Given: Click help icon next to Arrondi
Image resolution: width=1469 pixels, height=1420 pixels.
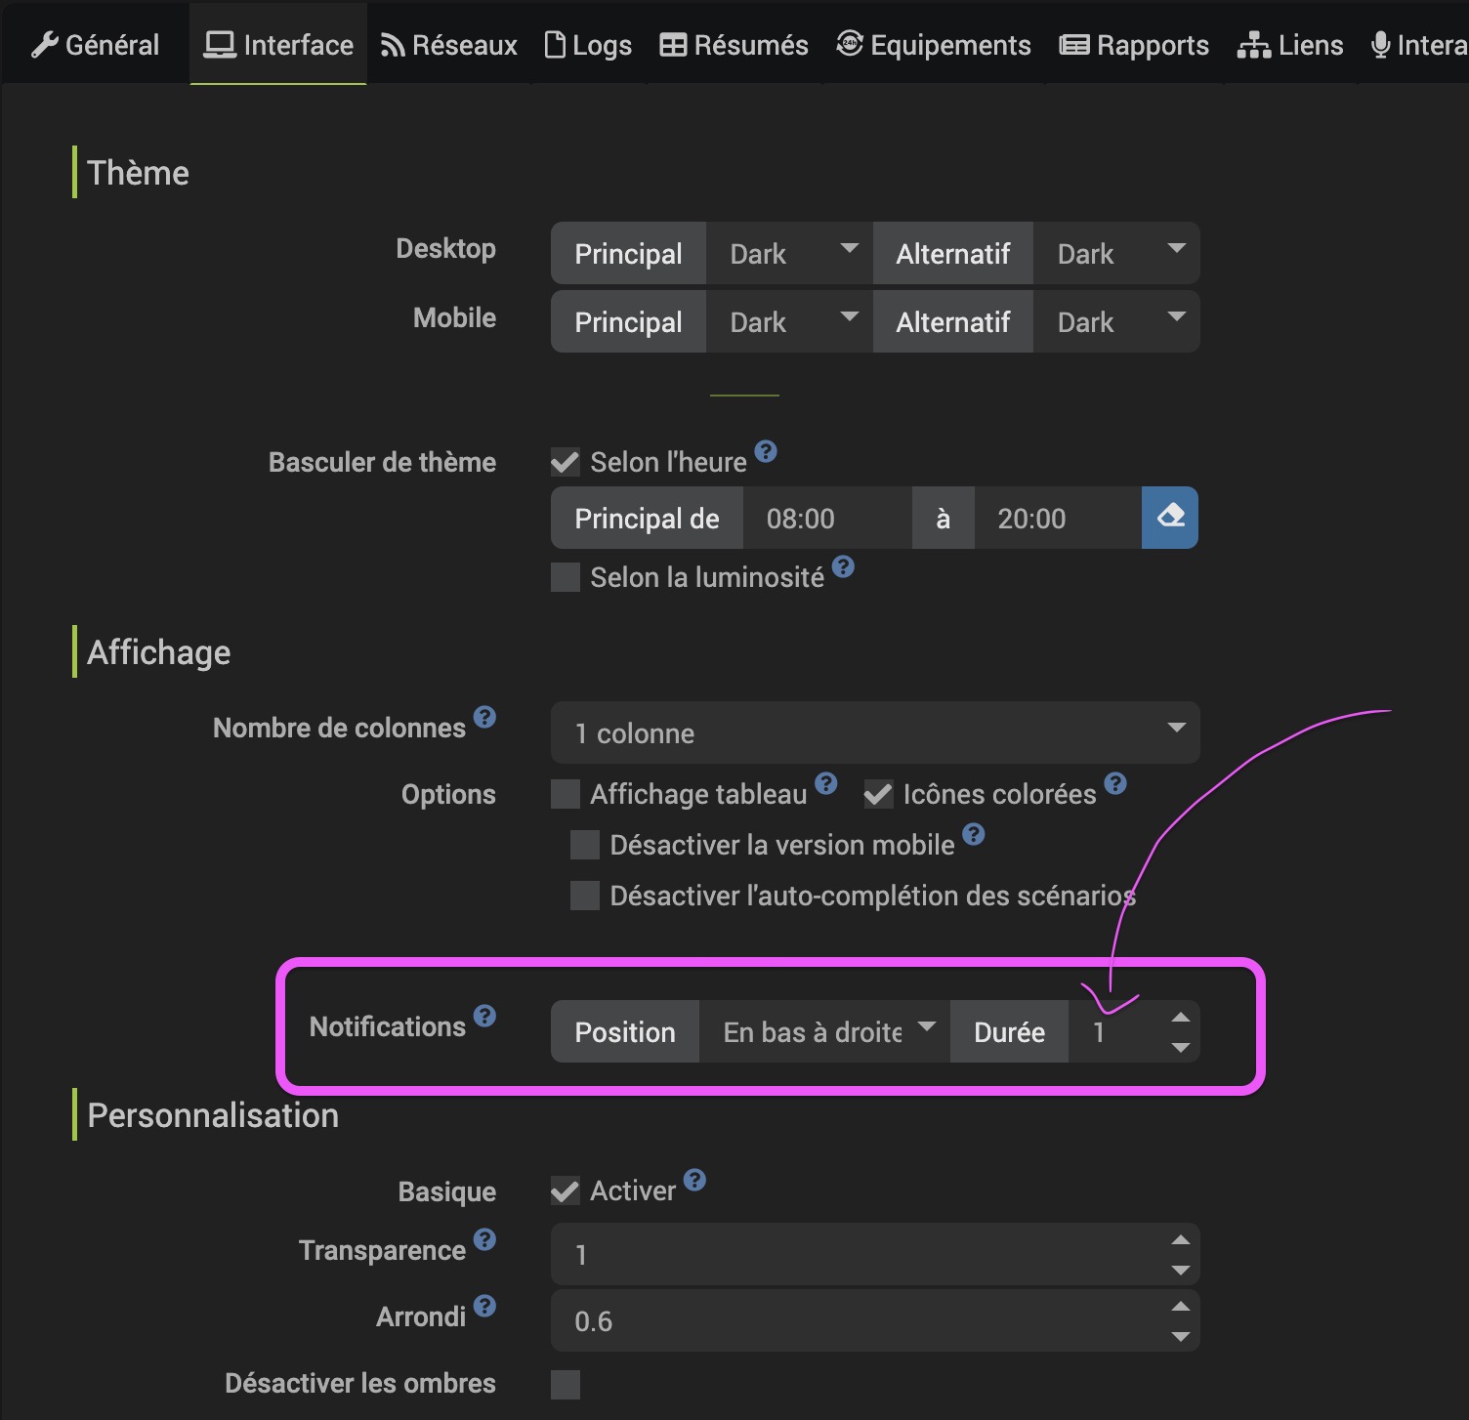Looking at the screenshot, I should [484, 1306].
